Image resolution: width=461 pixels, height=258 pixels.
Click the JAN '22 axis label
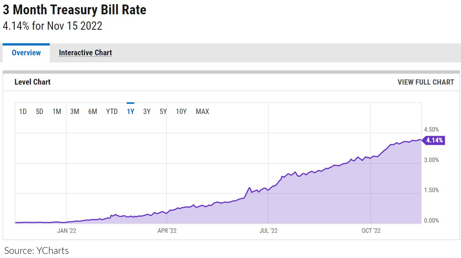(67, 231)
